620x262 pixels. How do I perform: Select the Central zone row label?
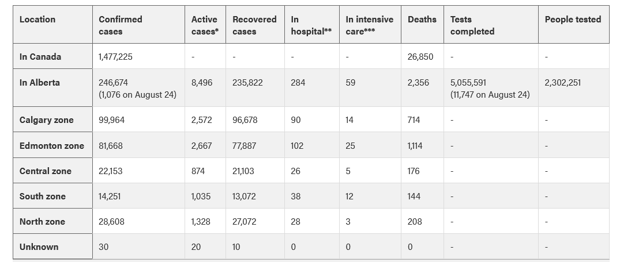point(46,171)
